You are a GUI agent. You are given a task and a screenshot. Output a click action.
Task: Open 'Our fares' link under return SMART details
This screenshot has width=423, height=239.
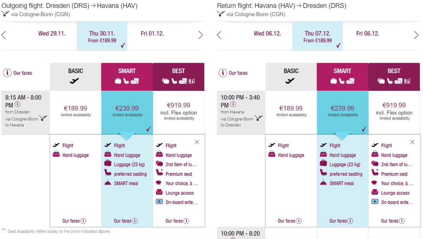[x=338, y=221]
